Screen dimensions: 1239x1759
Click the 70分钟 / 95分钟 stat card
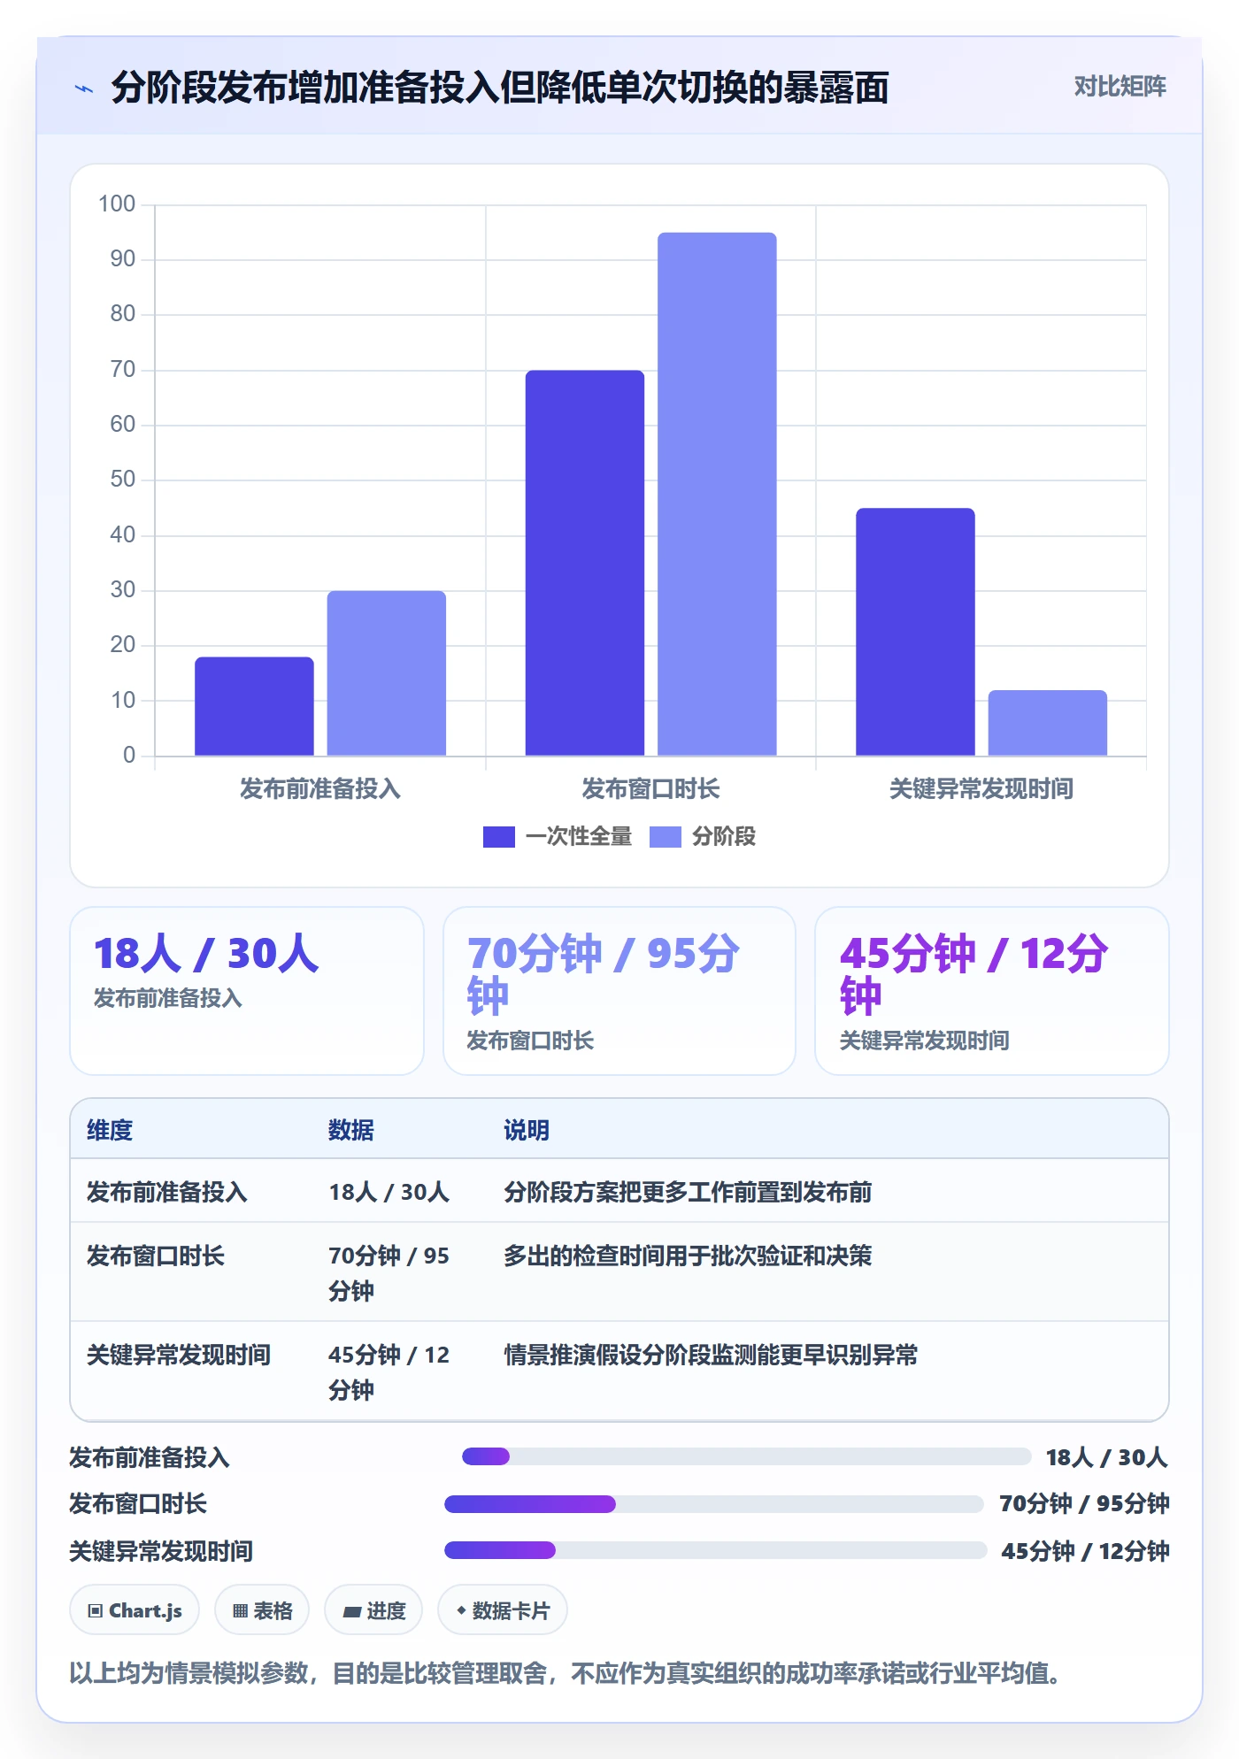pyautogui.click(x=619, y=991)
